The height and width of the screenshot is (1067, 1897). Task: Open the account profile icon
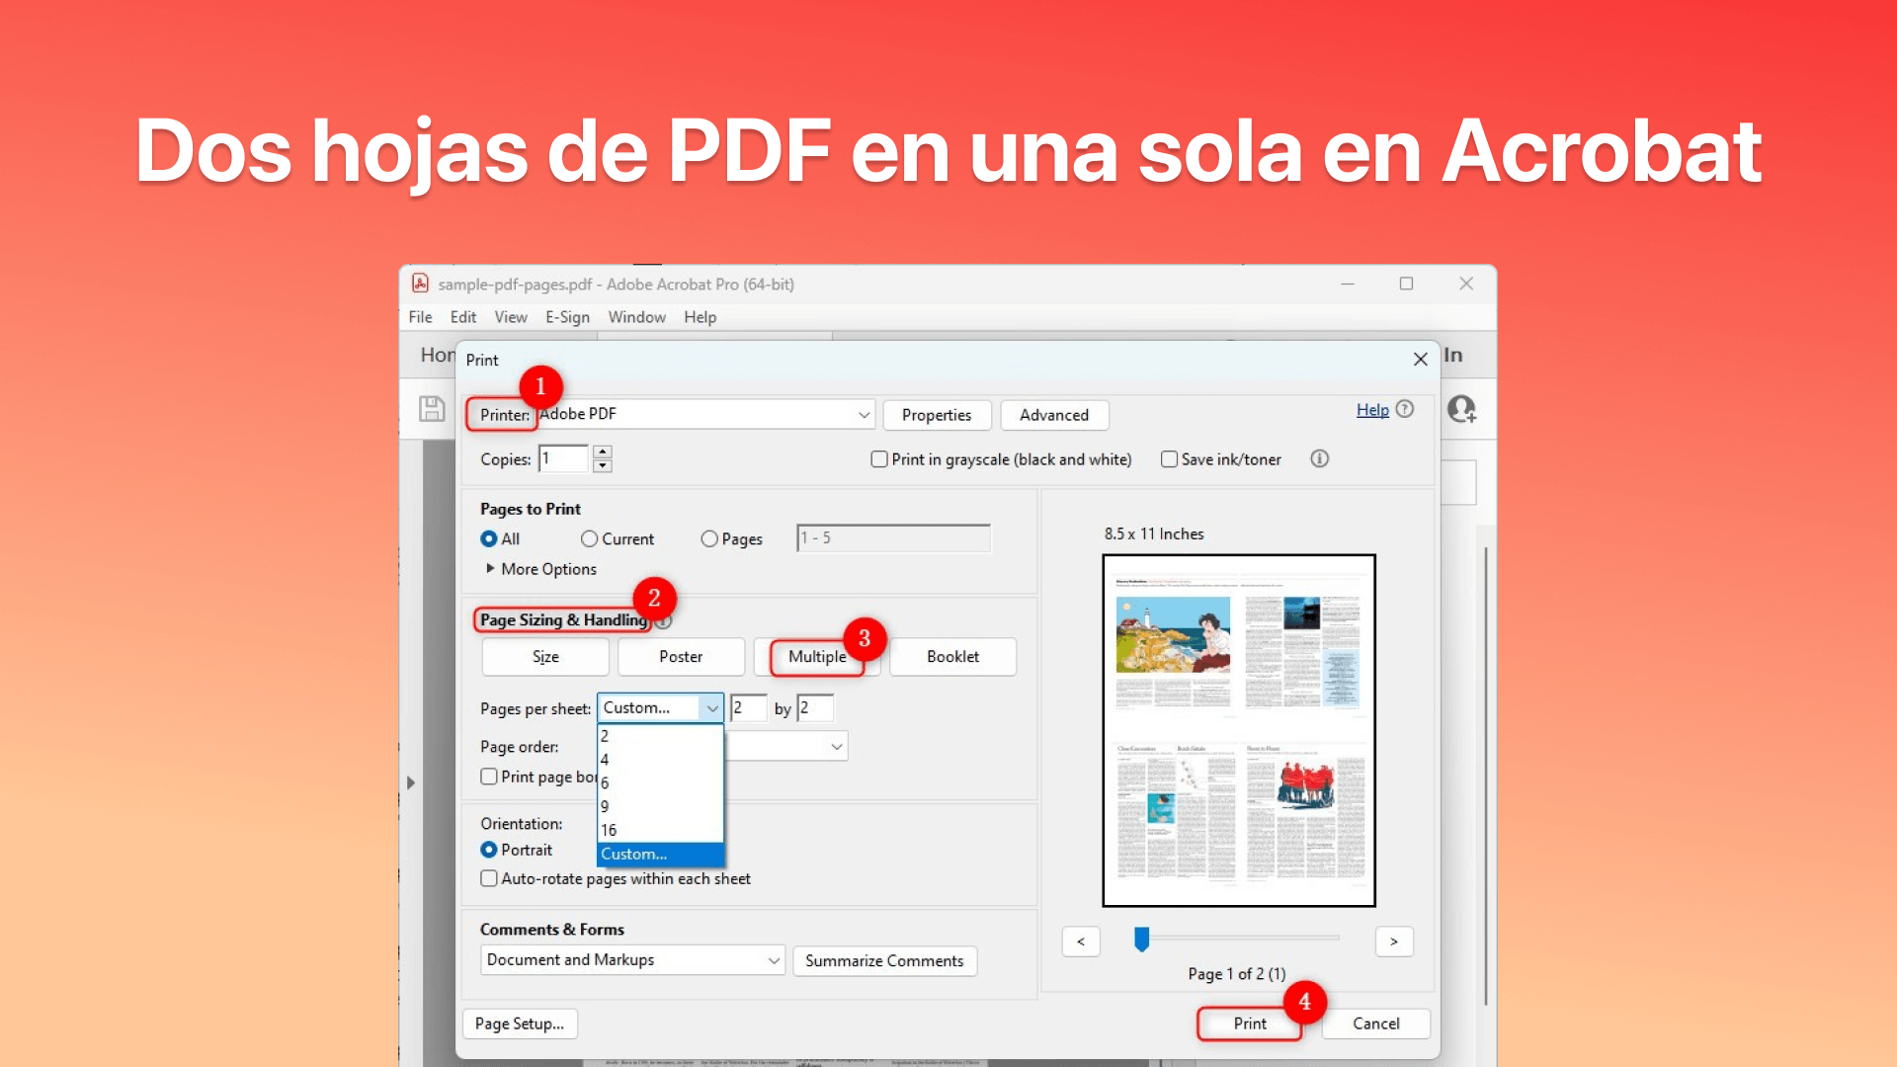(1461, 408)
